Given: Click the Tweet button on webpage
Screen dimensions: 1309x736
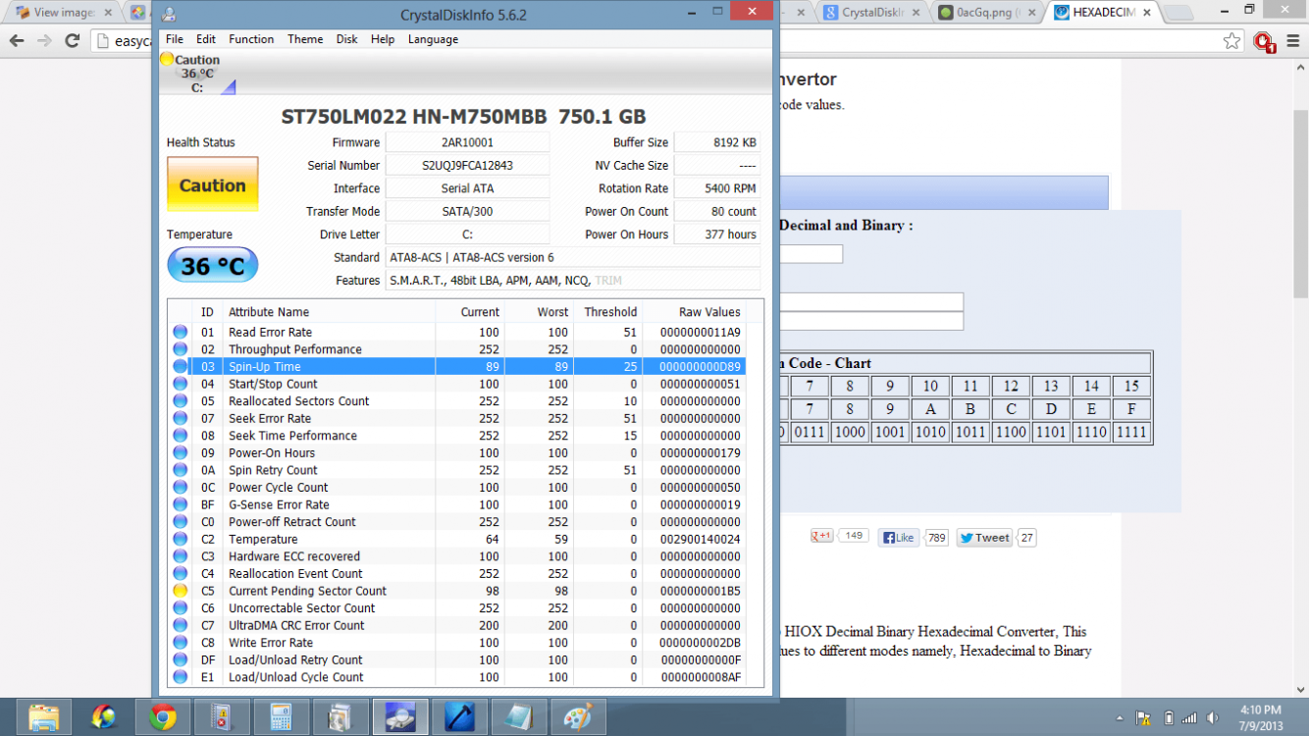Looking at the screenshot, I should [x=984, y=537].
